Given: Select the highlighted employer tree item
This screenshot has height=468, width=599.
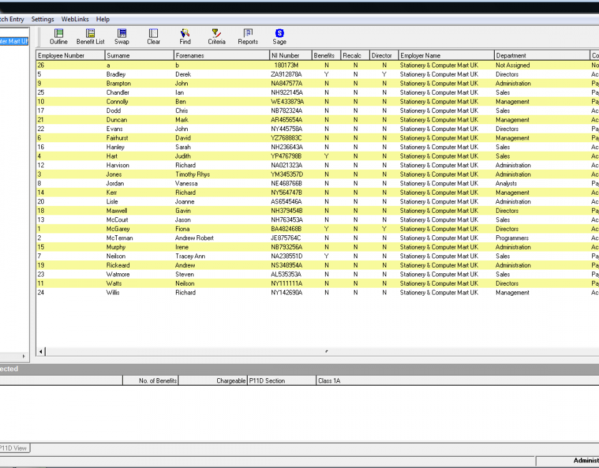Looking at the screenshot, I should click(14, 41).
